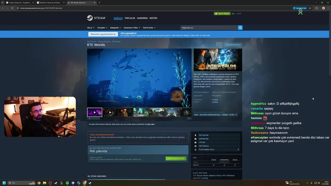Viewport: 331px width, 186px height.
Task: Click İstek Listesine Ekle button
Action: (x=176, y=158)
